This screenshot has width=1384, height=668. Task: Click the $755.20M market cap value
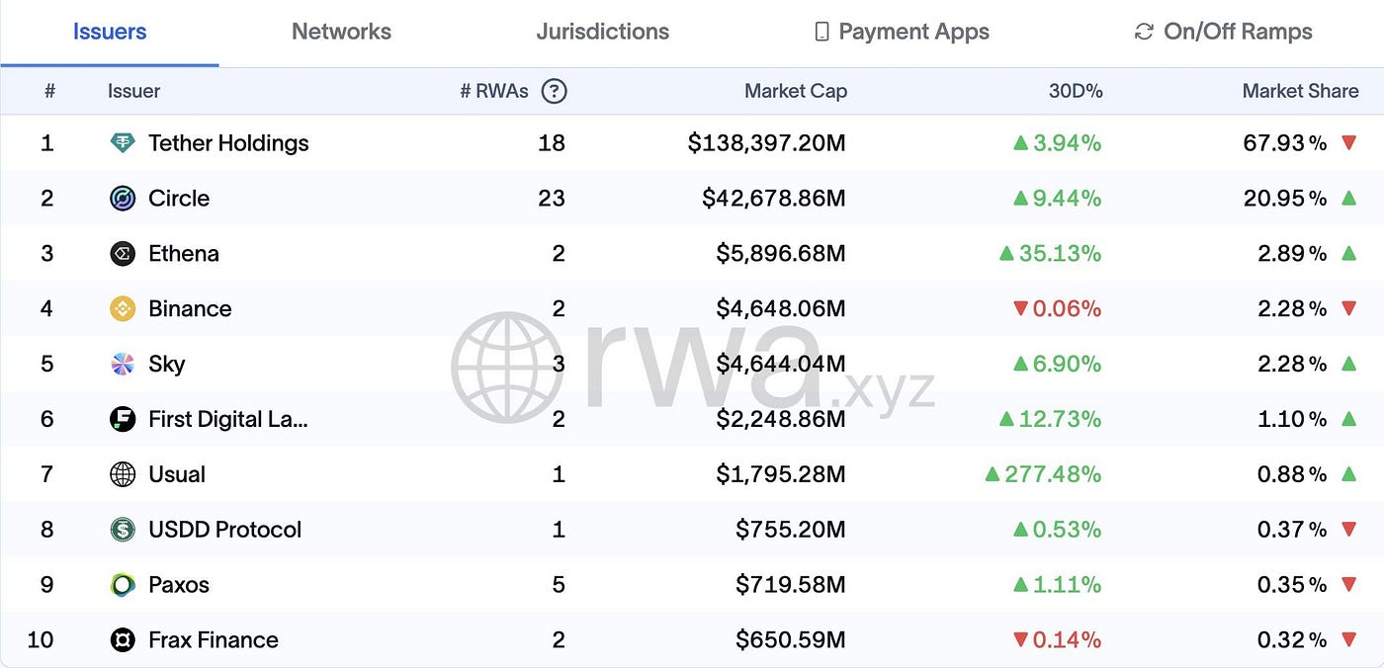[x=791, y=530]
